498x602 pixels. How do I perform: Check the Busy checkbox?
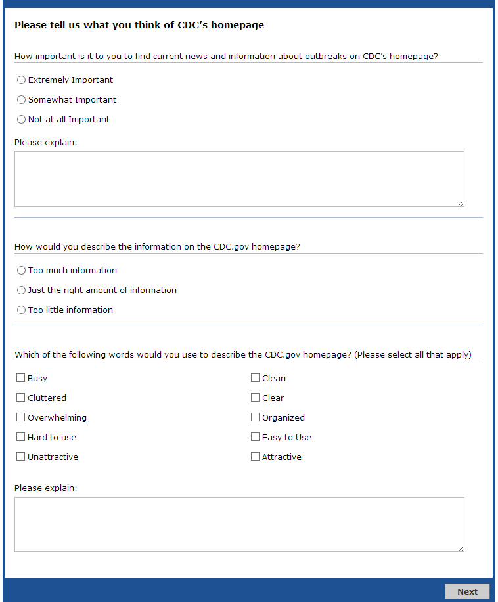[x=21, y=378]
